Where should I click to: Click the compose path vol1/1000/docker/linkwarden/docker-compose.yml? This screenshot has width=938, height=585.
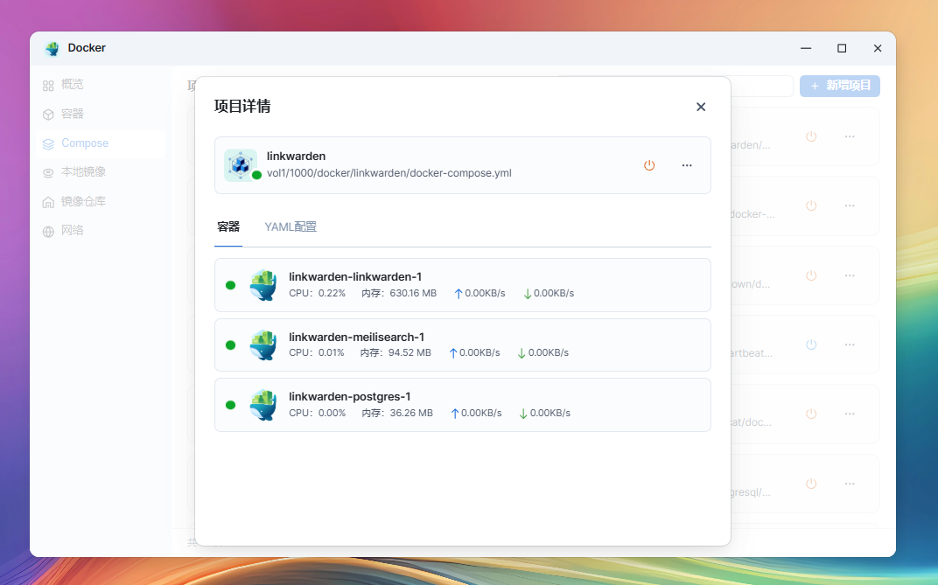tap(388, 173)
